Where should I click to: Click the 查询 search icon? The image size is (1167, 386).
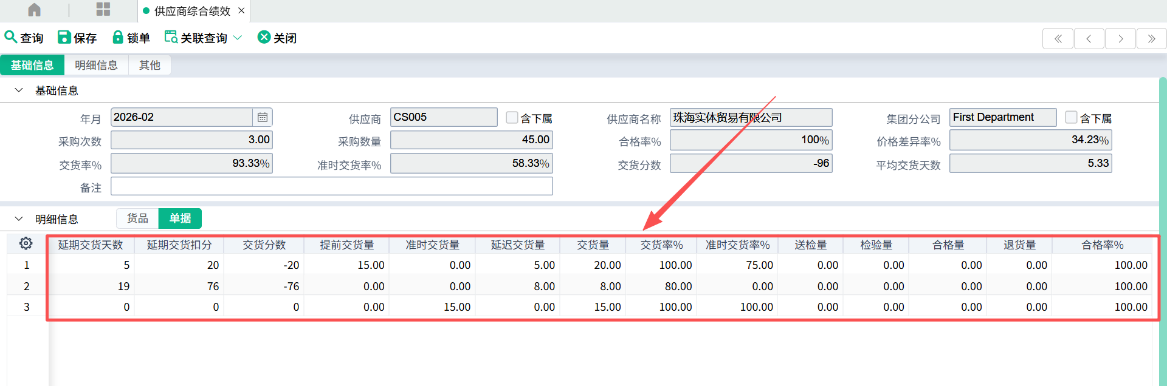tap(10, 37)
